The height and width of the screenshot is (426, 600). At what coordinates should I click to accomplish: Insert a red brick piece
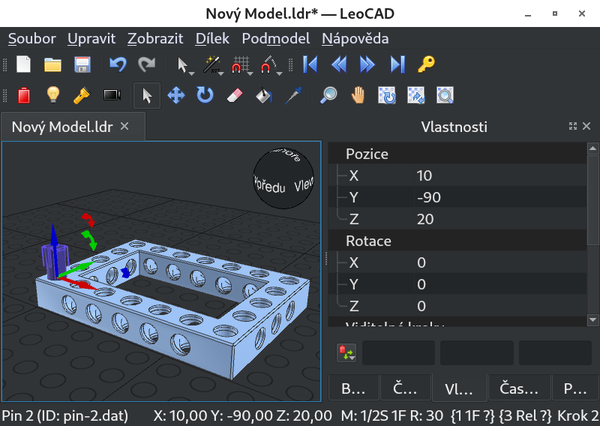click(x=24, y=95)
